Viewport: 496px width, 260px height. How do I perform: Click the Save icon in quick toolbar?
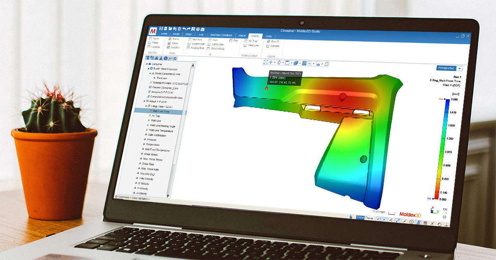[x=161, y=28]
